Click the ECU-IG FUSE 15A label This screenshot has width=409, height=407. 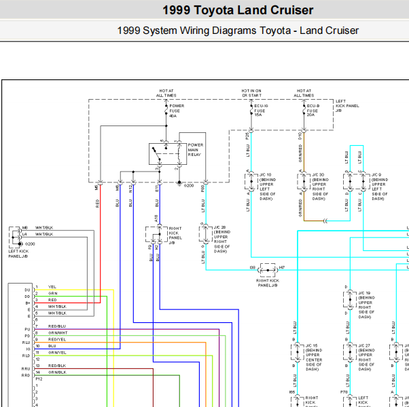[x=261, y=111]
